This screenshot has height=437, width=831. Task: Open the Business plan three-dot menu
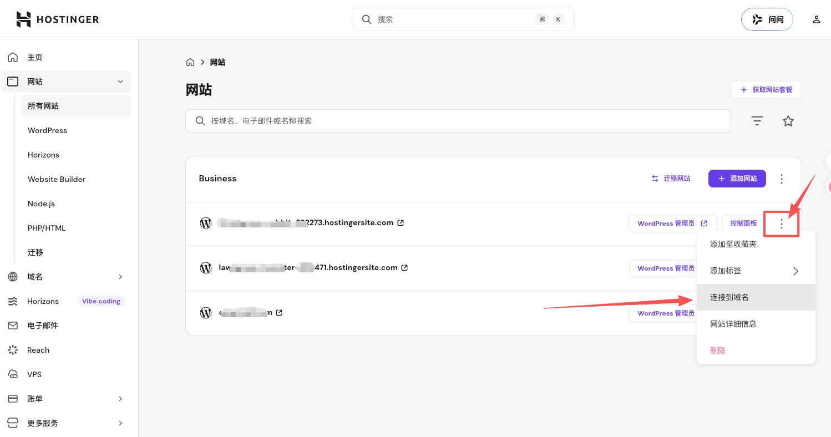click(x=782, y=179)
